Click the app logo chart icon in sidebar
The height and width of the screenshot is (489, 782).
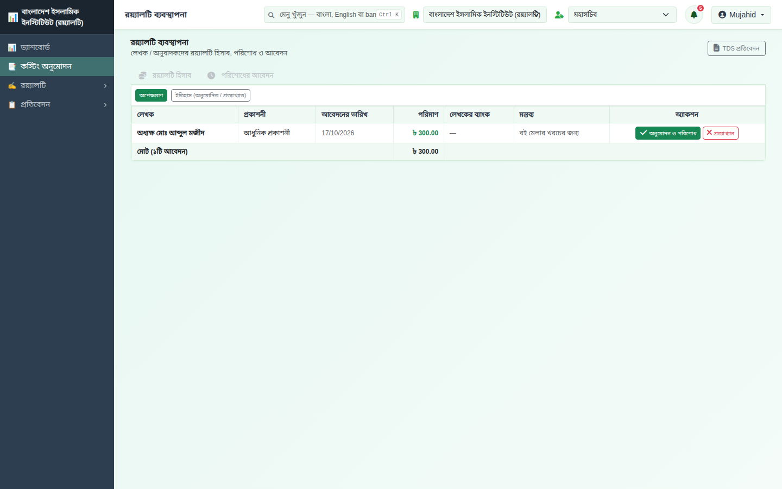(13, 17)
